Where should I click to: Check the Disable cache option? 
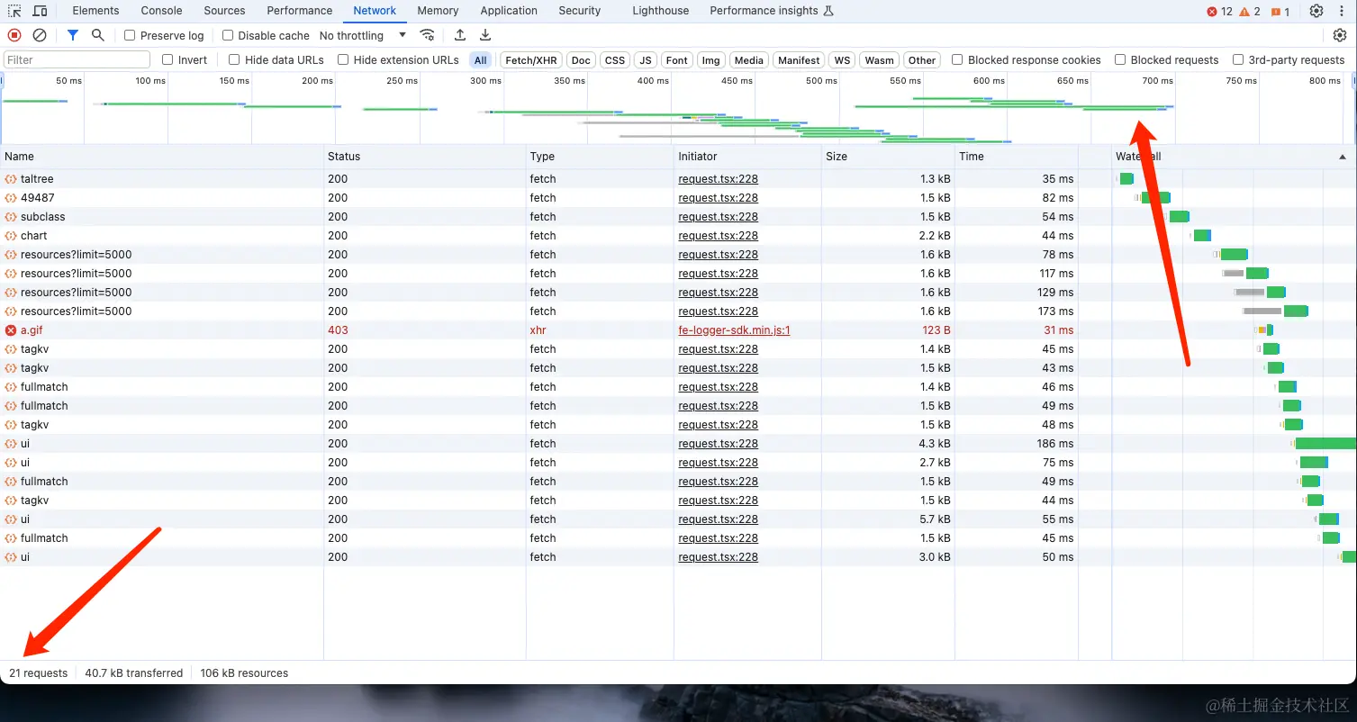pyautogui.click(x=228, y=35)
